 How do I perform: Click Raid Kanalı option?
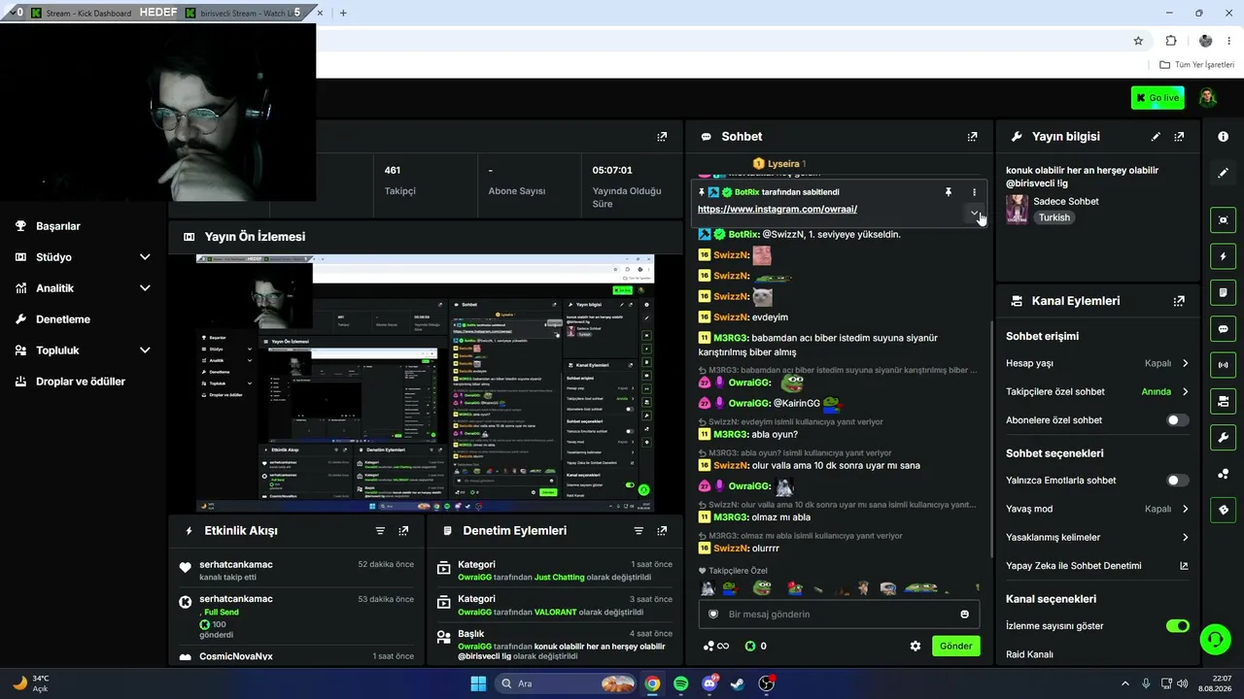tap(1030, 654)
